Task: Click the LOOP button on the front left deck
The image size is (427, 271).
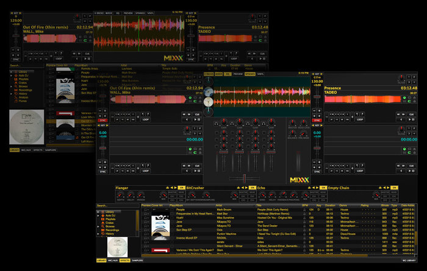Action: click(145, 119)
